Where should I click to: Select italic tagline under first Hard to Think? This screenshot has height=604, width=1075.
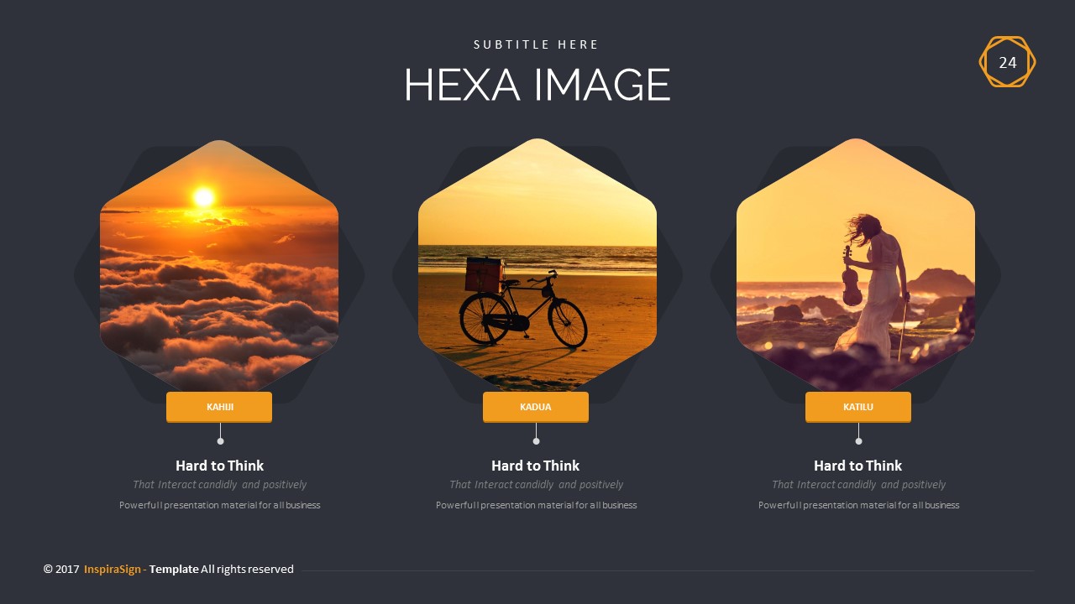click(x=219, y=485)
